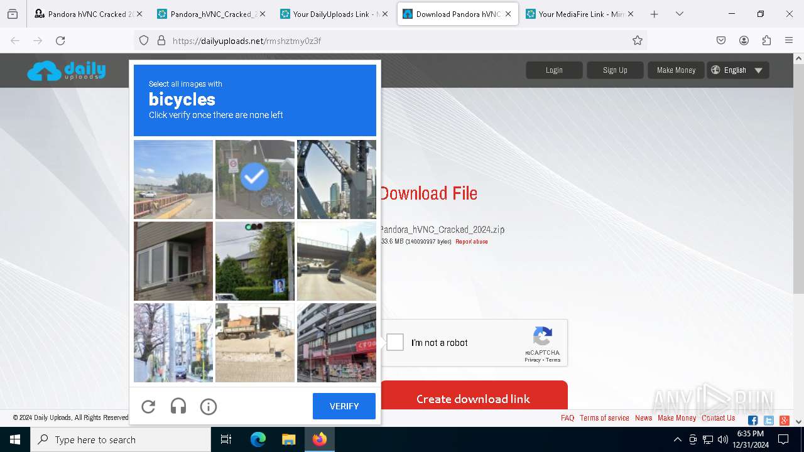Select the road with fence captcha tile

pos(173,180)
